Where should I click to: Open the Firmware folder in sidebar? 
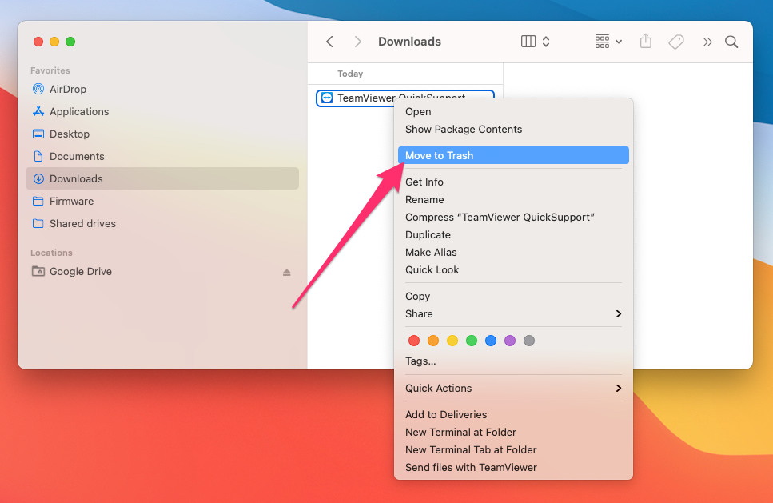pyautogui.click(x=161, y=202)
